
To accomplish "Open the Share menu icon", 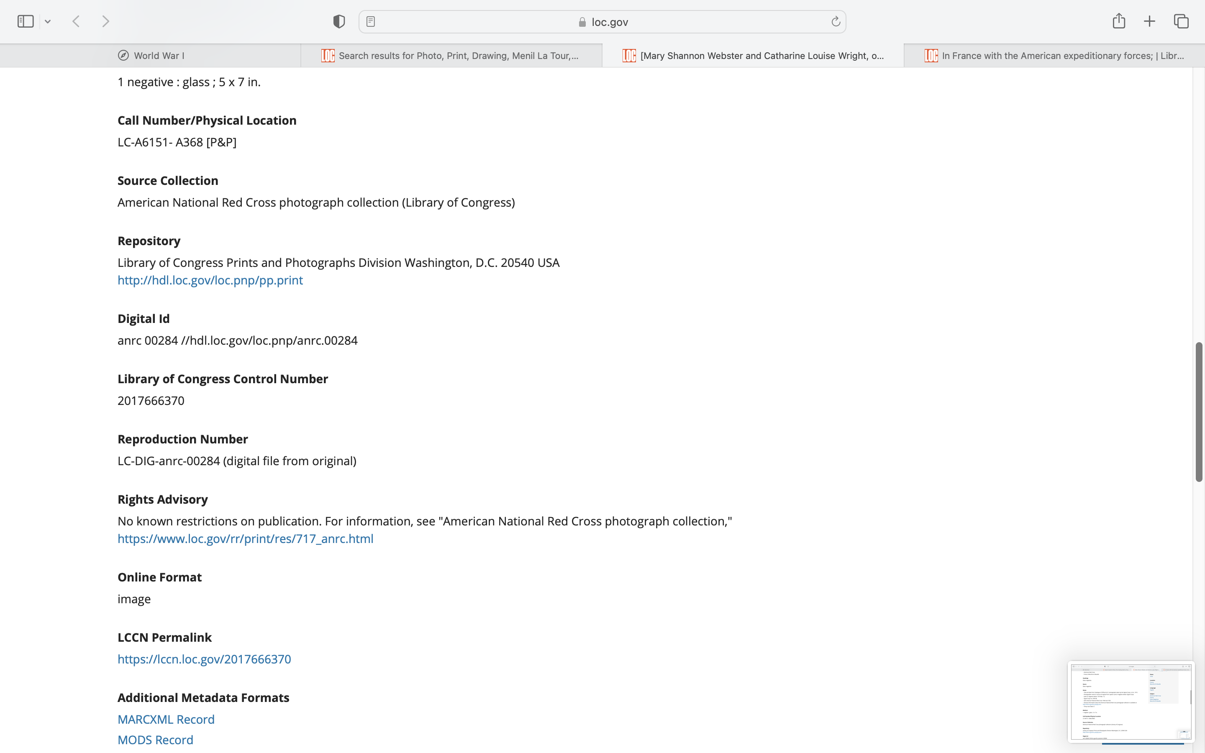I will [x=1119, y=21].
